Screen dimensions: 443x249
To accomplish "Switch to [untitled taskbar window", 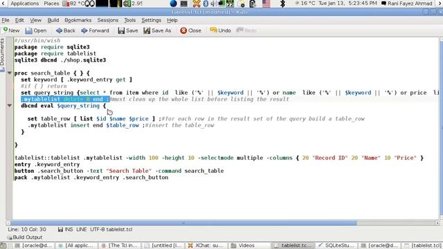I will [163, 246].
